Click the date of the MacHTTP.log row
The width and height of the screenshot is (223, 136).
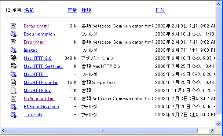click(x=185, y=91)
